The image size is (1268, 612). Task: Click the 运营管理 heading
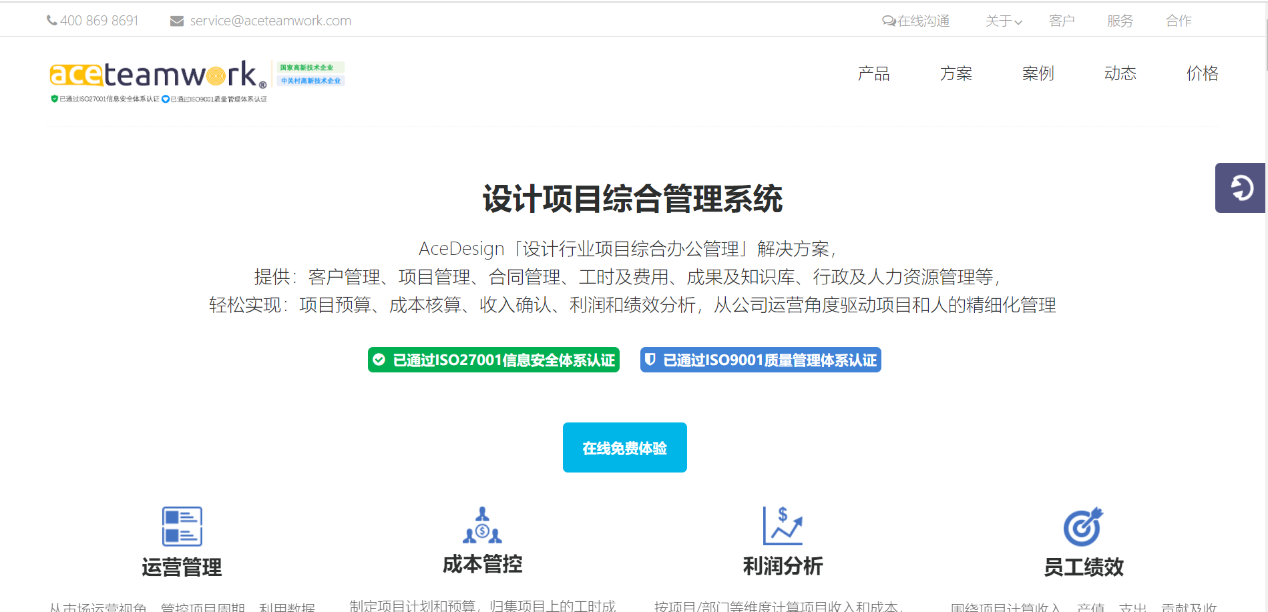(182, 567)
